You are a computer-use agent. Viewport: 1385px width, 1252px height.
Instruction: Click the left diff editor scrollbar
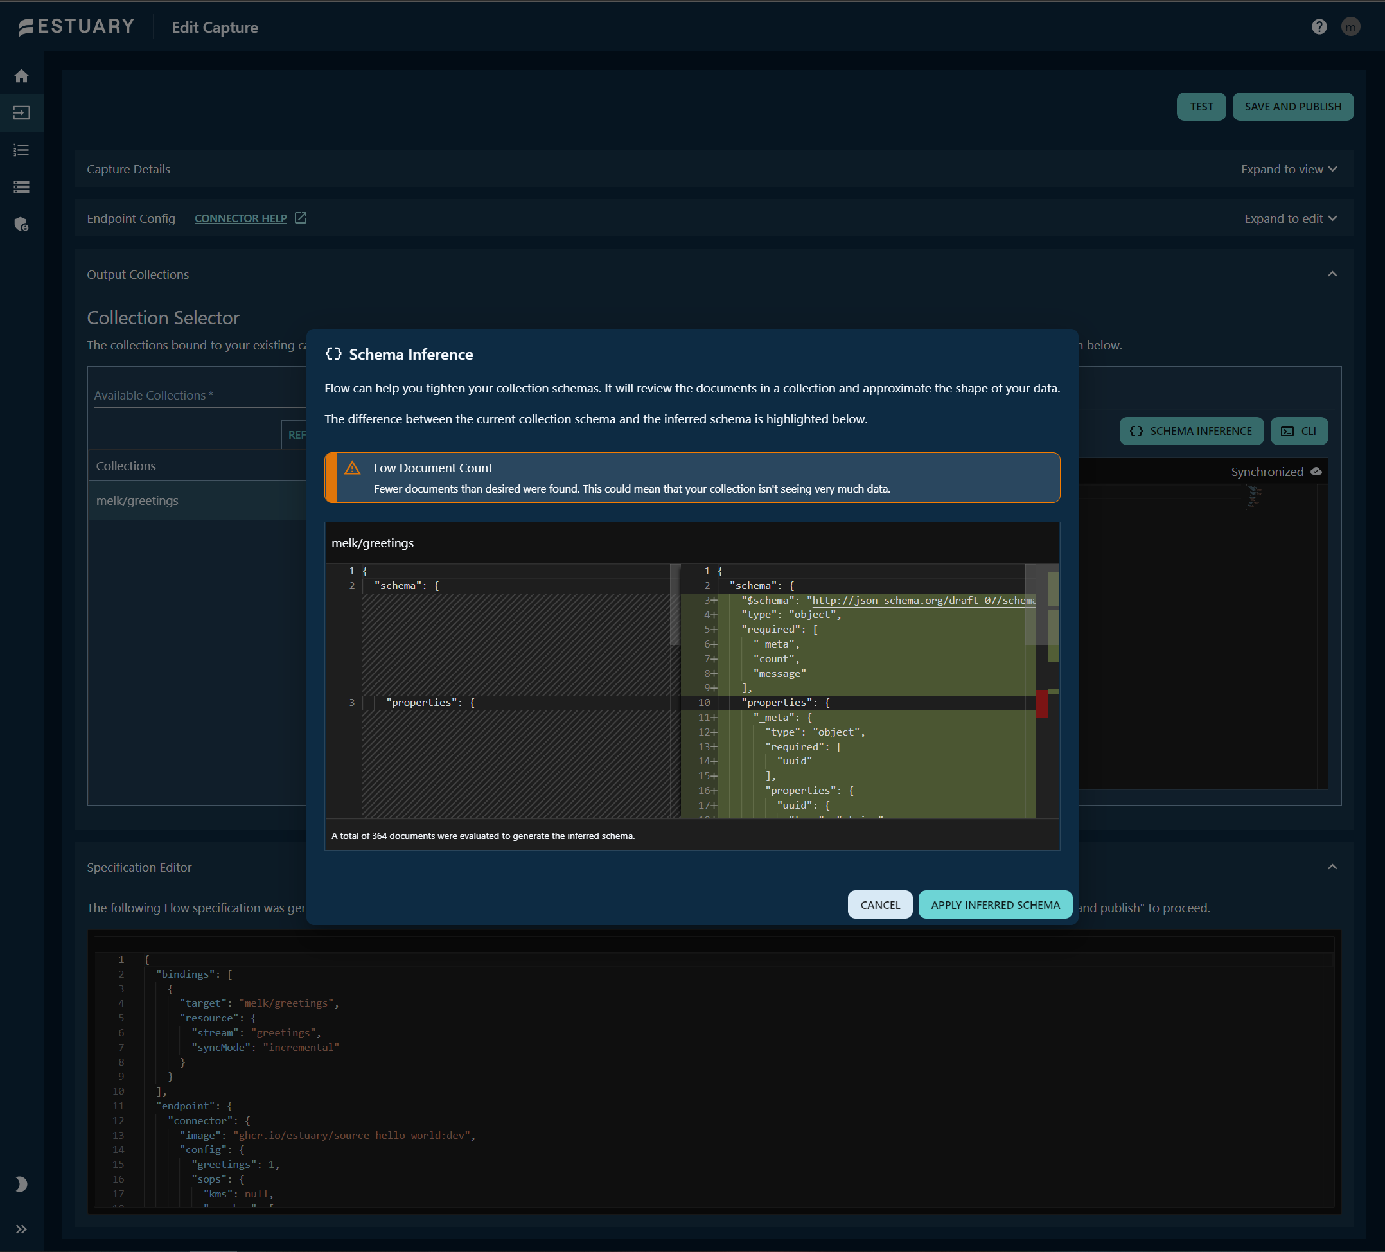pos(674,604)
